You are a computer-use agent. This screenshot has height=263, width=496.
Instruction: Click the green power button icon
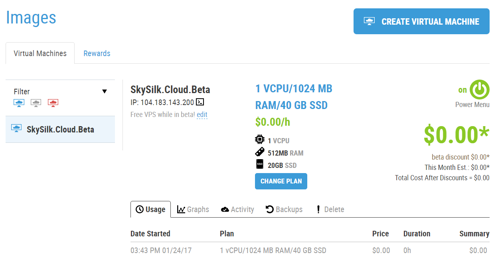pyautogui.click(x=479, y=90)
